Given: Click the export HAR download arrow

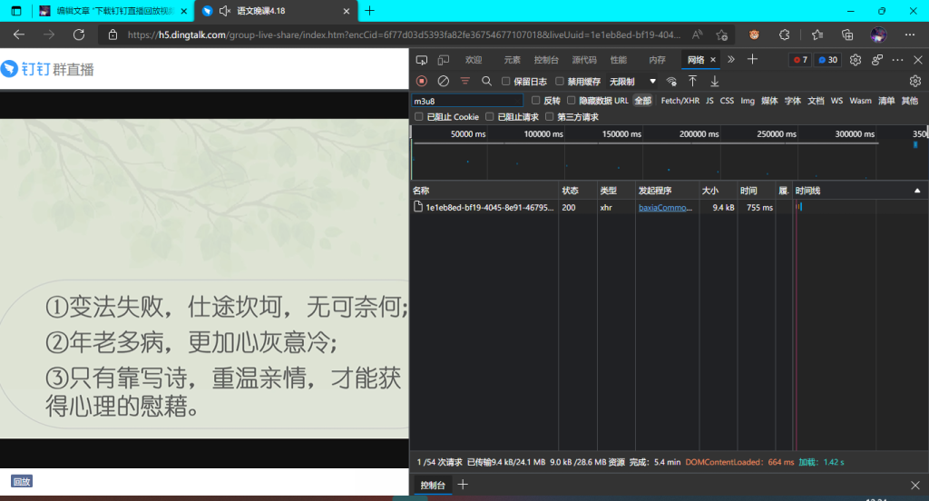Looking at the screenshot, I should pos(715,82).
